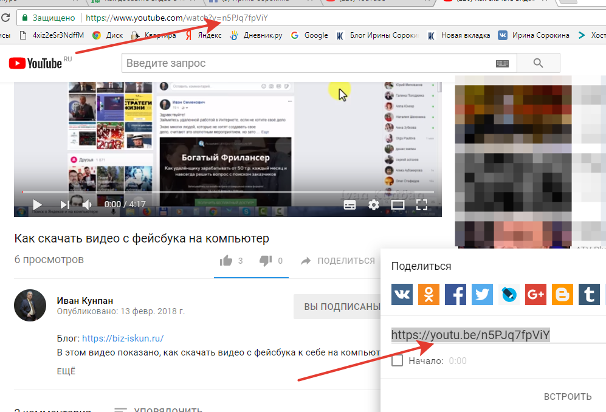
Task: Expand the description with ЕЩЁ
Action: tap(66, 371)
